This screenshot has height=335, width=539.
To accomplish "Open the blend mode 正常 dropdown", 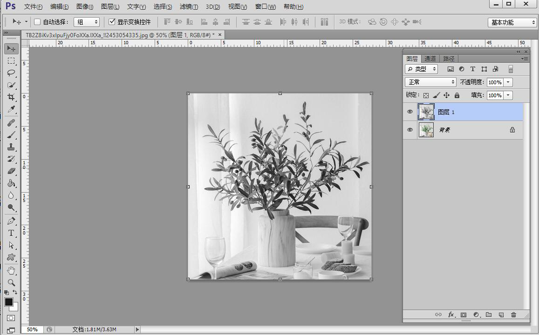I will (x=430, y=82).
